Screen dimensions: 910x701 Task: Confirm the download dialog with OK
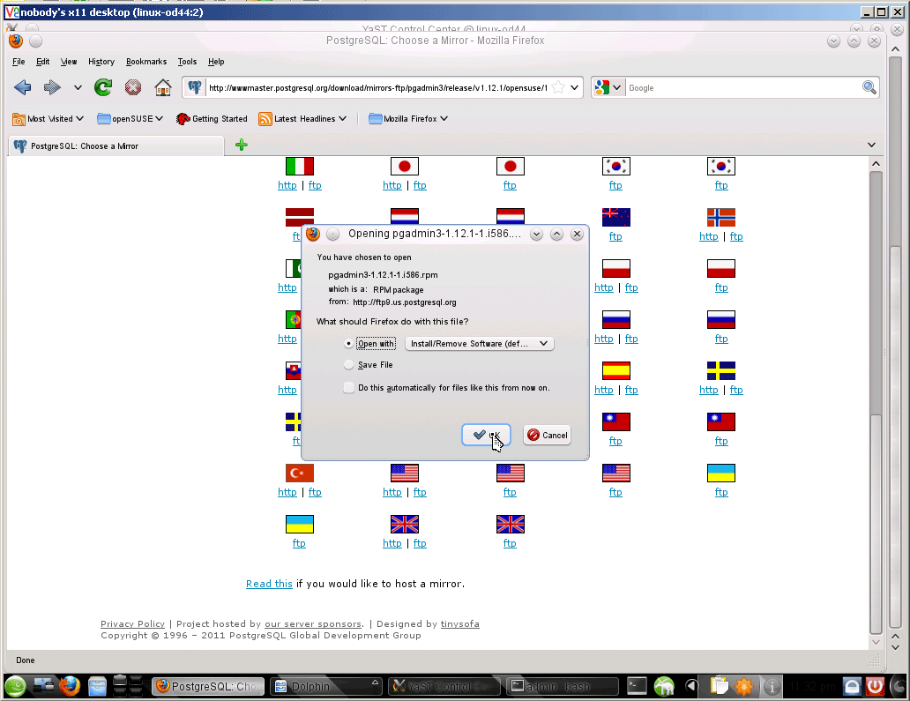487,436
